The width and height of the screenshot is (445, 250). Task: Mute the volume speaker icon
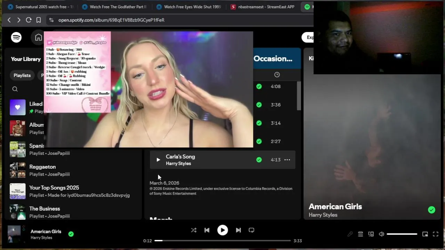point(381,234)
